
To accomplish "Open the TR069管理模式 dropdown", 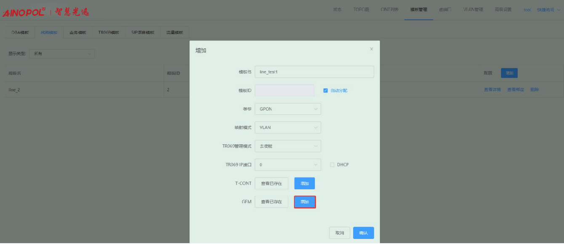I will (x=288, y=146).
